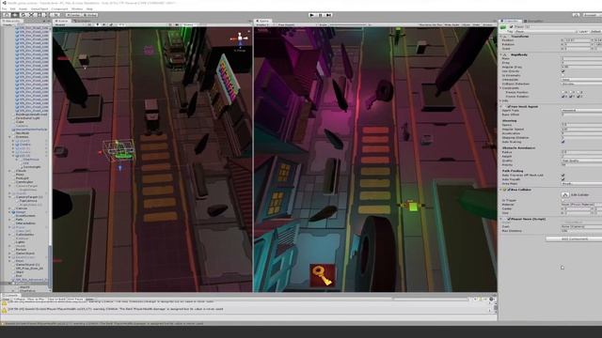This screenshot has width=602, height=338.
Task: Toggle Box Collider Is Trigger checkbox
Action: tap(563, 200)
